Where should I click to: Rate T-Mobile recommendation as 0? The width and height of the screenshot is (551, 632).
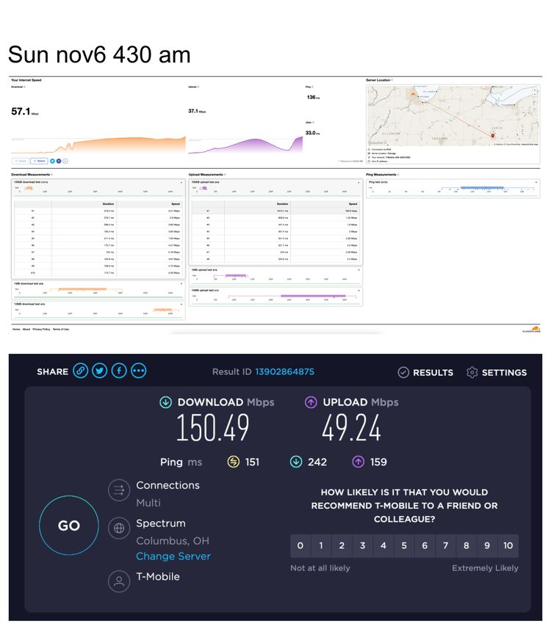click(x=300, y=545)
